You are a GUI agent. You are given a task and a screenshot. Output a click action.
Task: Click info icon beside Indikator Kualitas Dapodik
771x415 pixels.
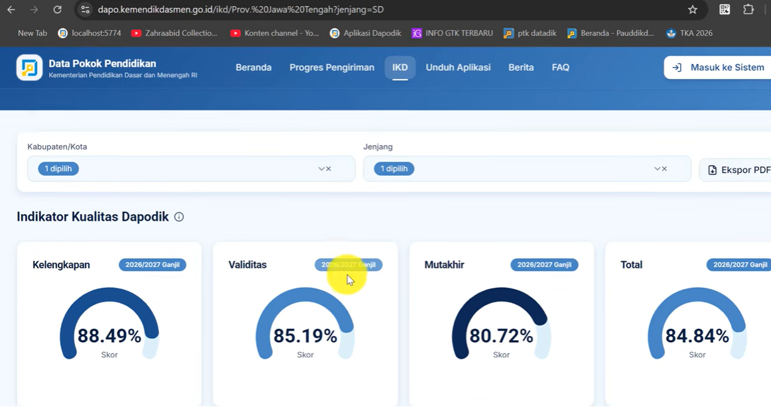click(179, 217)
